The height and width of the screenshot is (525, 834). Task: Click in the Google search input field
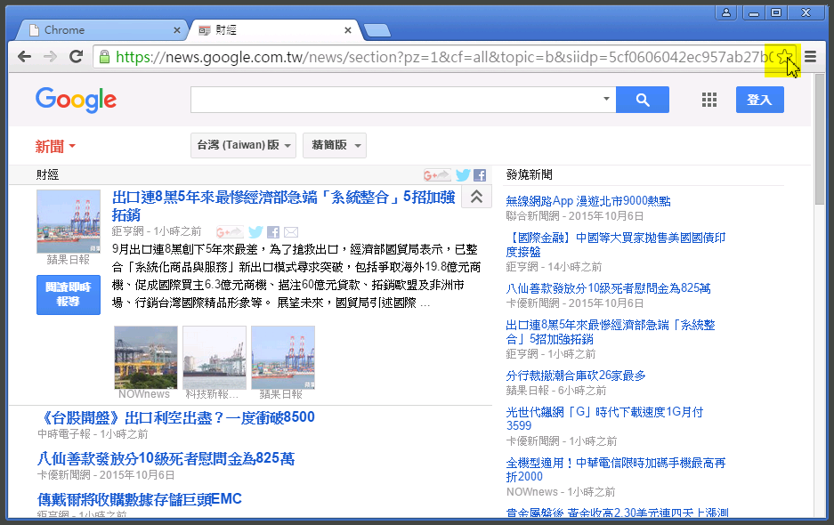pos(396,100)
